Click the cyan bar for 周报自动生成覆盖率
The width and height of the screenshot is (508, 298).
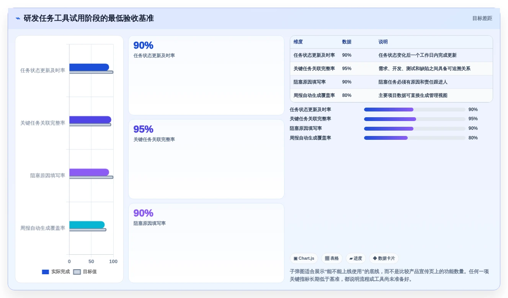point(87,225)
